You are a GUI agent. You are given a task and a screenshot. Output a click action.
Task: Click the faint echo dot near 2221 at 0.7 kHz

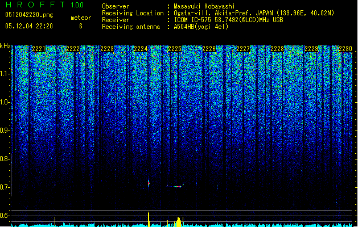pos(55,184)
